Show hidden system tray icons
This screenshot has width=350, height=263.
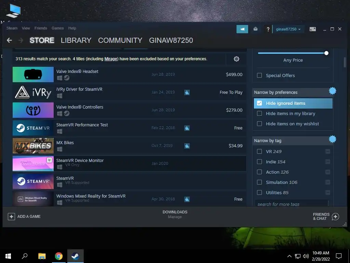pos(289,256)
